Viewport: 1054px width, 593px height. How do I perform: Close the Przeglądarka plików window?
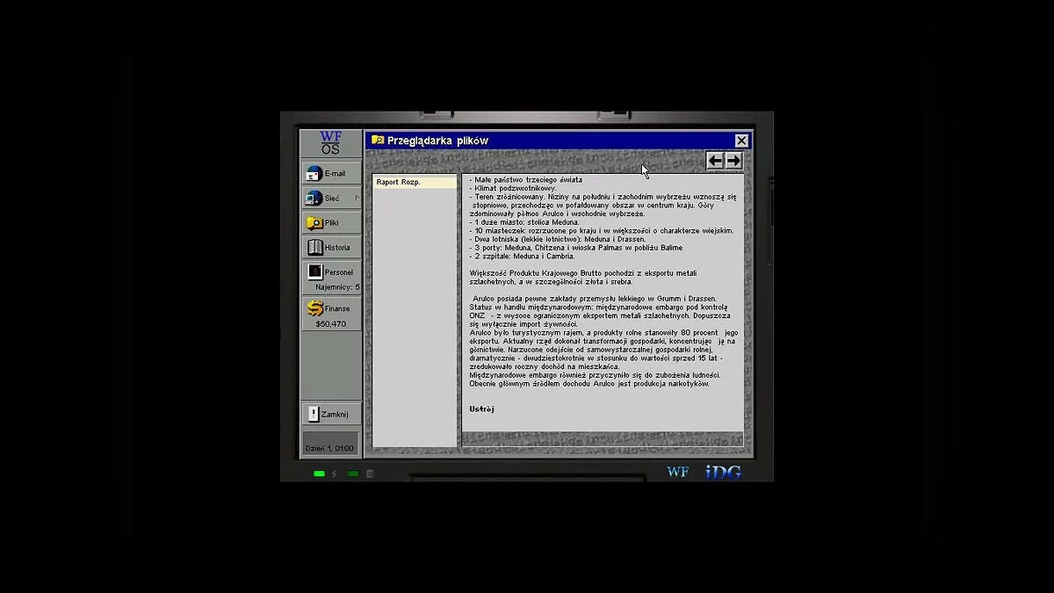[x=741, y=141]
